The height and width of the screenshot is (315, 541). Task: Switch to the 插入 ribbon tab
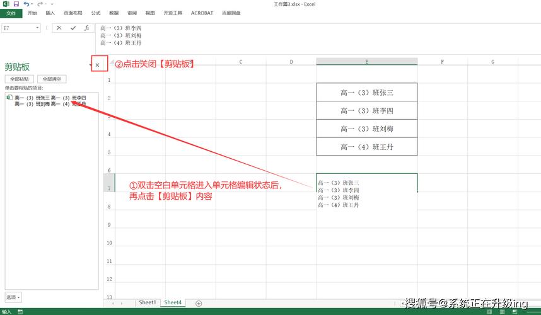(x=50, y=13)
